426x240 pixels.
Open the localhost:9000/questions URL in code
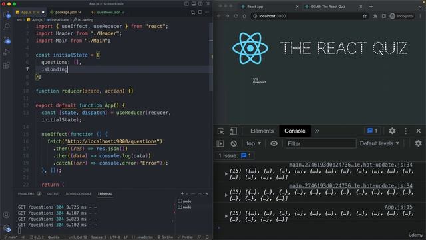(x=112, y=141)
